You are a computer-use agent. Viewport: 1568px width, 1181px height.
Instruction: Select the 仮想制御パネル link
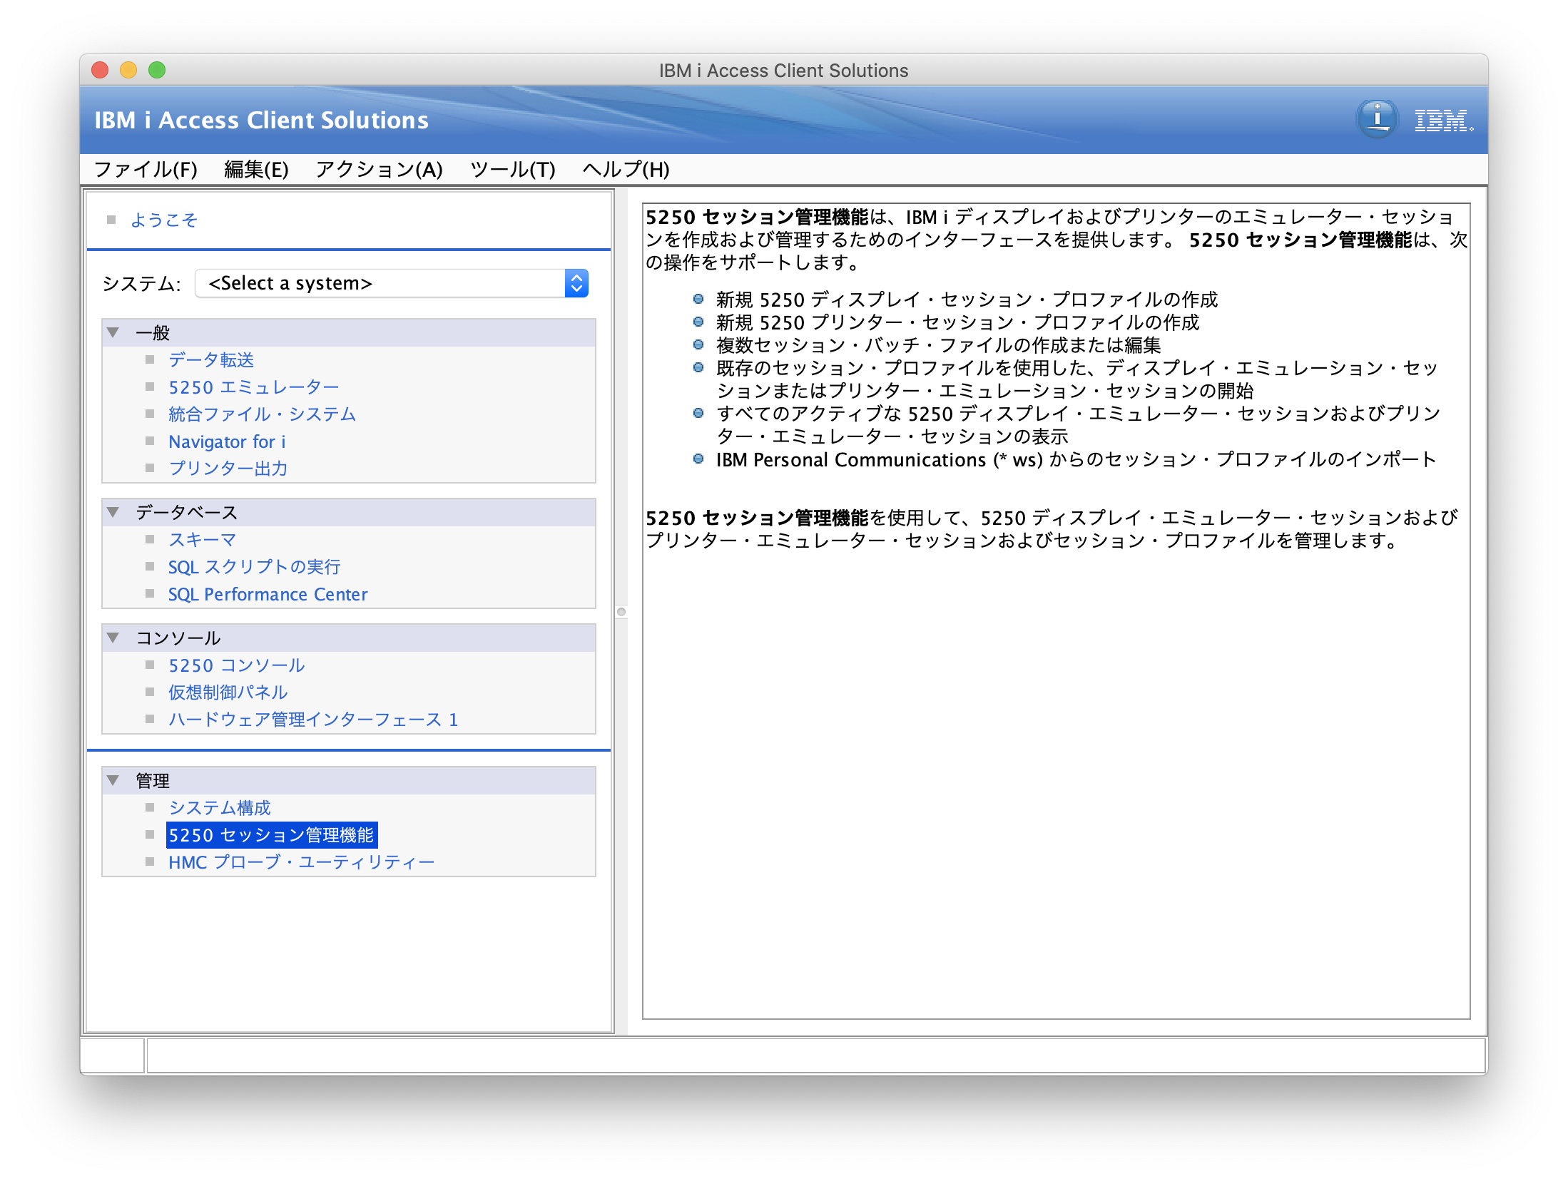point(228,692)
